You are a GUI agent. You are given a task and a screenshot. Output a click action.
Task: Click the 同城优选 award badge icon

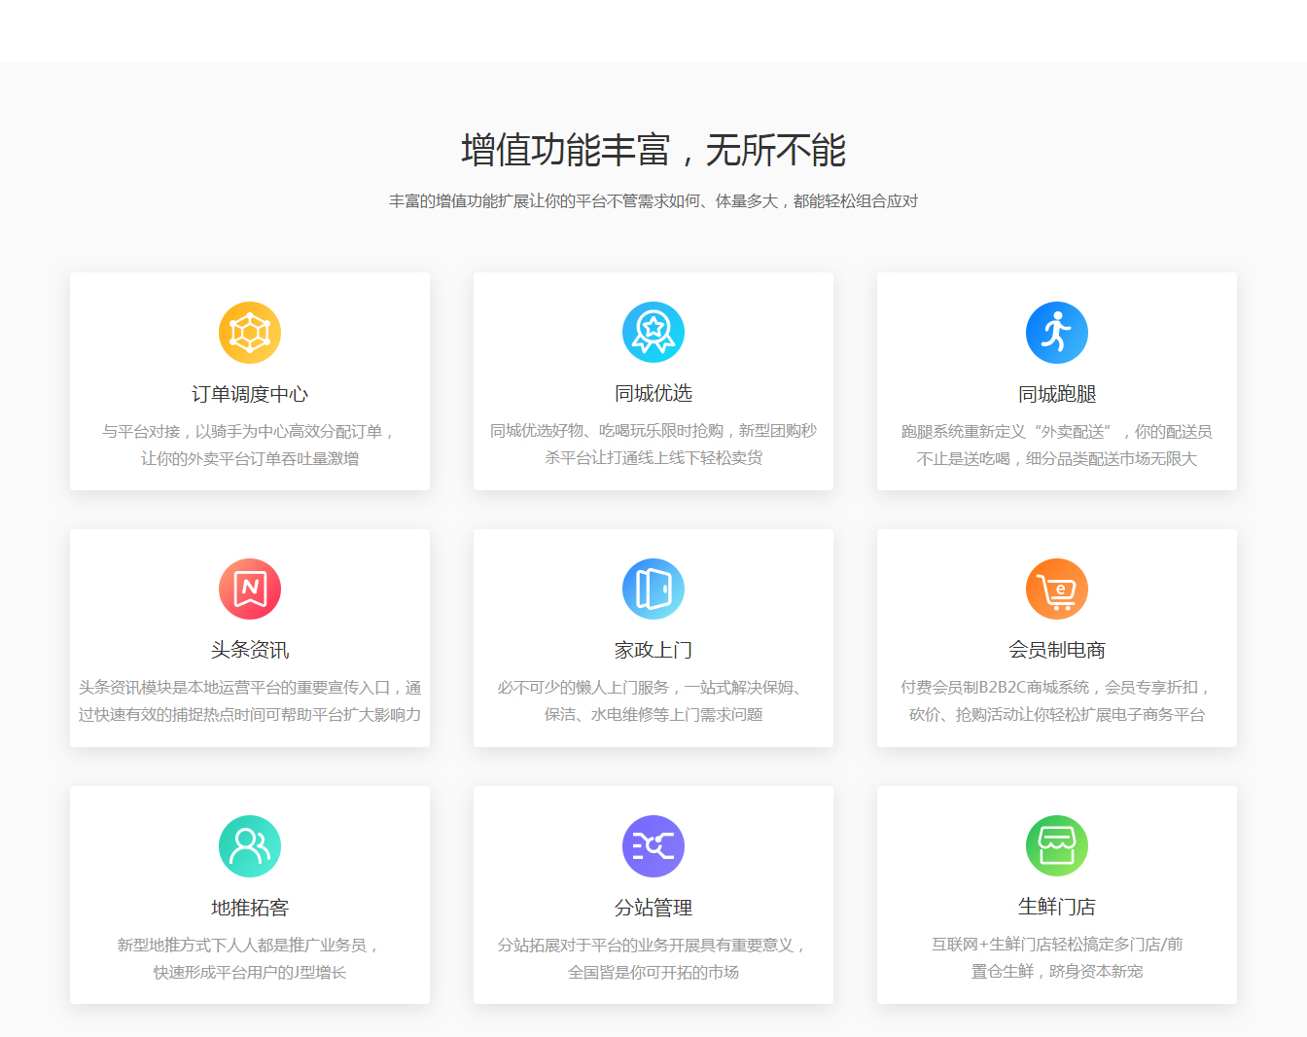point(653,332)
